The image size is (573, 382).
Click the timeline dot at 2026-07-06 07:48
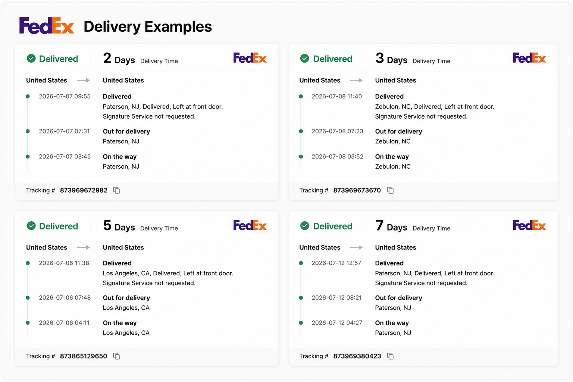[28, 298]
